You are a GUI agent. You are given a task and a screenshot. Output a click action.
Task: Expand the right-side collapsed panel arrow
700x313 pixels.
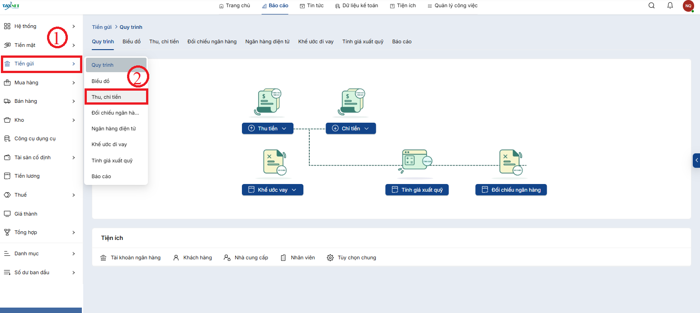coord(696,160)
